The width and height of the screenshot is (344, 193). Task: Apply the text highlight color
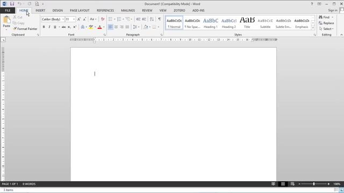pyautogui.click(x=91, y=27)
